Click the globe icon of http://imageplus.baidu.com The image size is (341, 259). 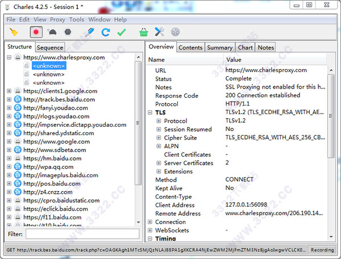click(18, 175)
